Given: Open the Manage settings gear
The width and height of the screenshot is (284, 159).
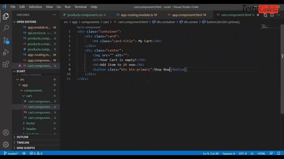Looking at the screenshot, I should click(x=6, y=144).
